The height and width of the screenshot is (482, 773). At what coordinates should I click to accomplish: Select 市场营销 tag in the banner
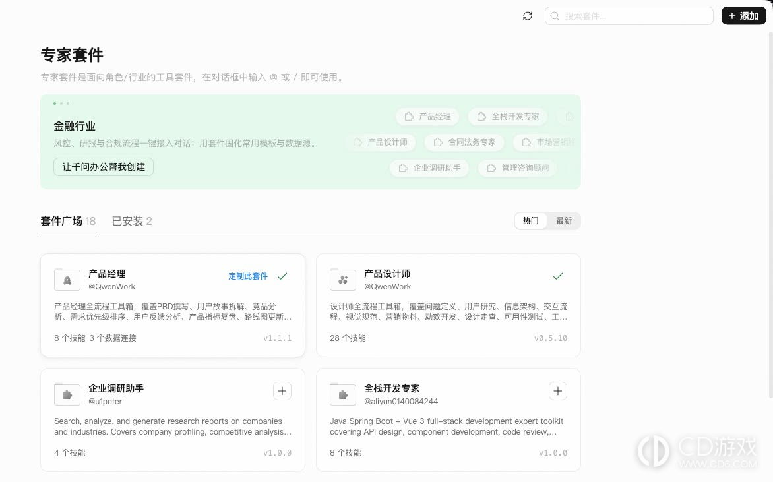point(546,142)
